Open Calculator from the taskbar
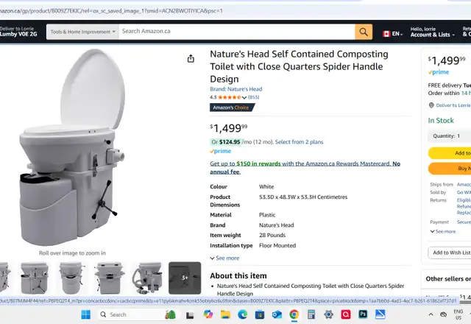 311,314
